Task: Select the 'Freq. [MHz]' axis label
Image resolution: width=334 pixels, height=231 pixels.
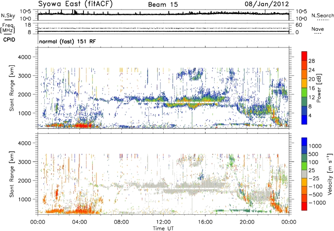Action: coord(8,28)
